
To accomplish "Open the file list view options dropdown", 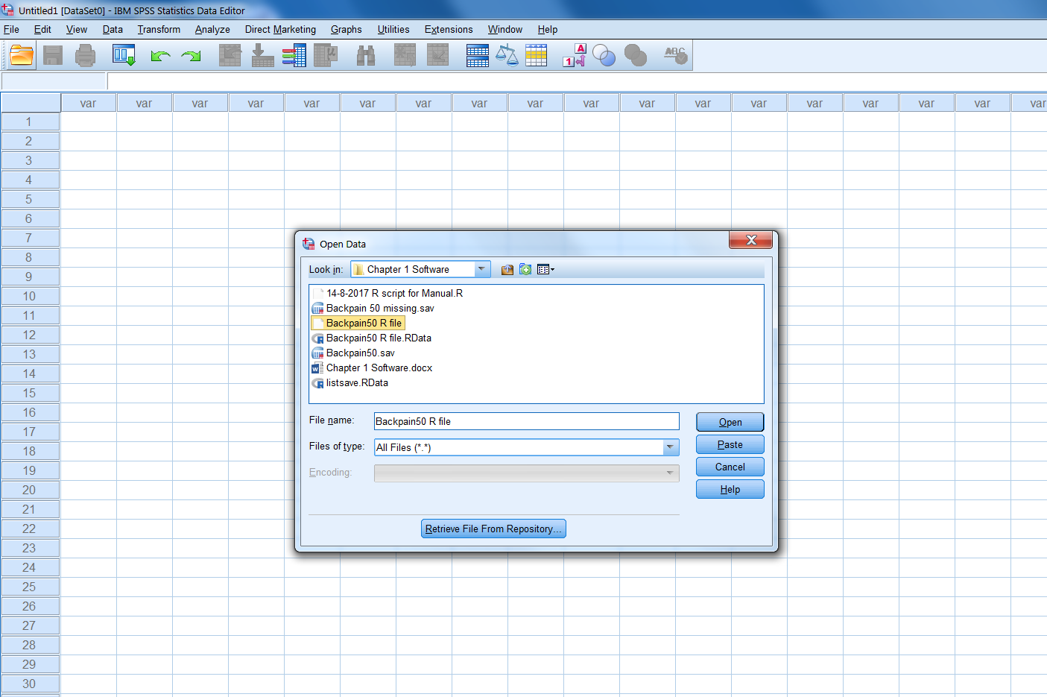I will [545, 270].
